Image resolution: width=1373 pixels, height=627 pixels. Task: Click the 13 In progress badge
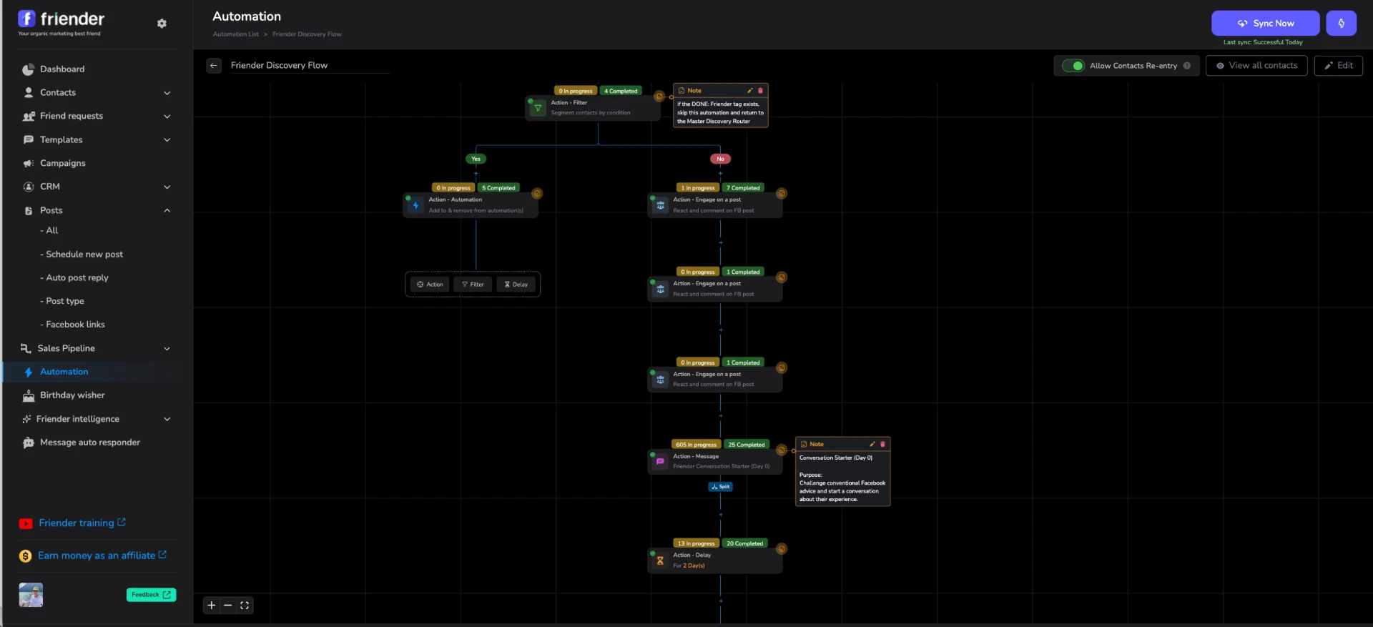tap(696, 544)
